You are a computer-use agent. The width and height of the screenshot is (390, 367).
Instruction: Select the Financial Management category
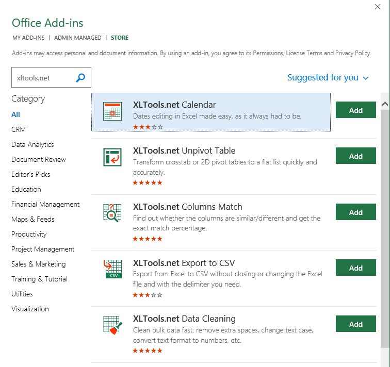point(45,204)
